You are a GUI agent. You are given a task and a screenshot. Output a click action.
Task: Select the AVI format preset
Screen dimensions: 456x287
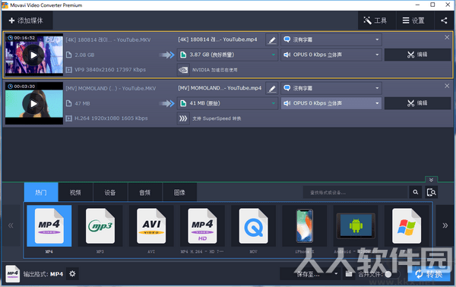(x=151, y=229)
